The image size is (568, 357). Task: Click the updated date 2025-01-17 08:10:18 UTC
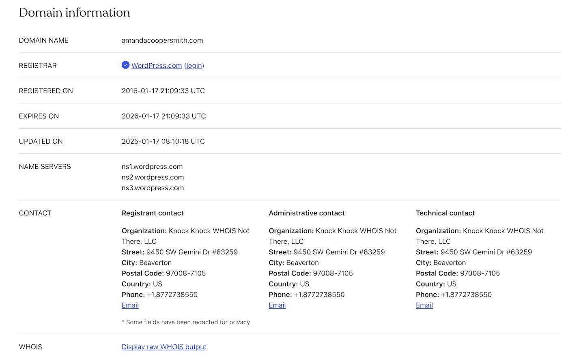[x=163, y=141]
